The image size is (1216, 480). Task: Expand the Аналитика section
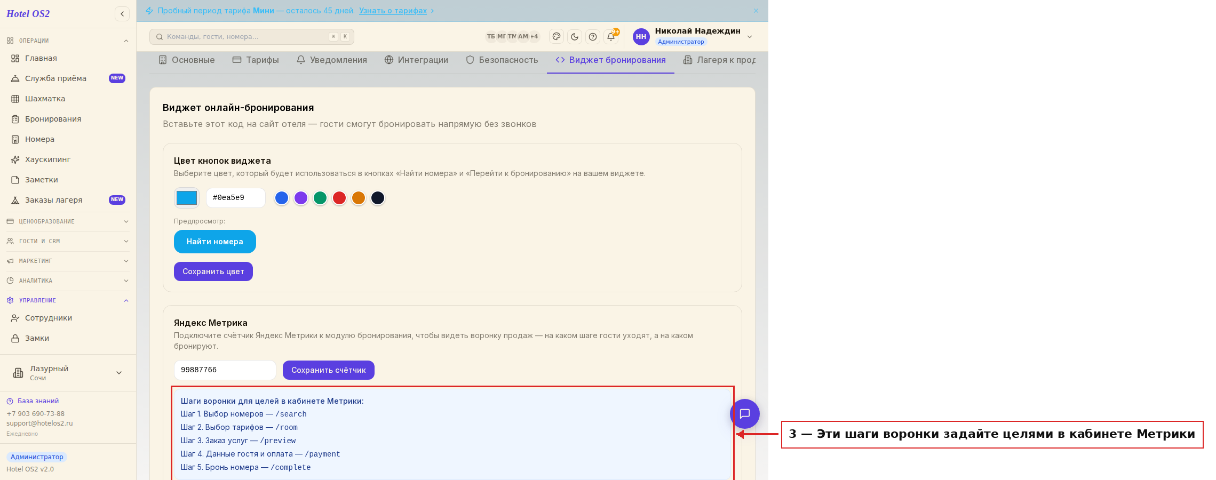(68, 281)
